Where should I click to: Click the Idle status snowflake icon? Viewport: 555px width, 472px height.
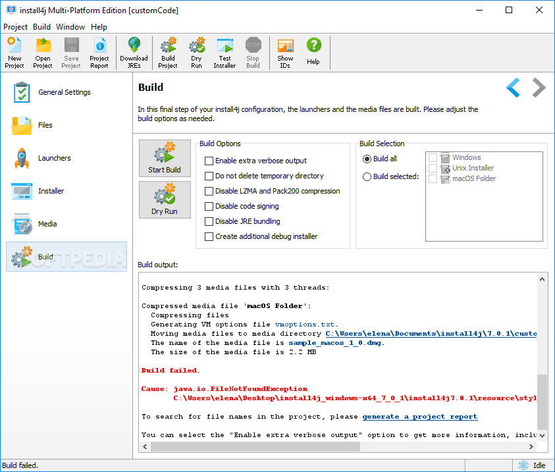tap(523, 465)
